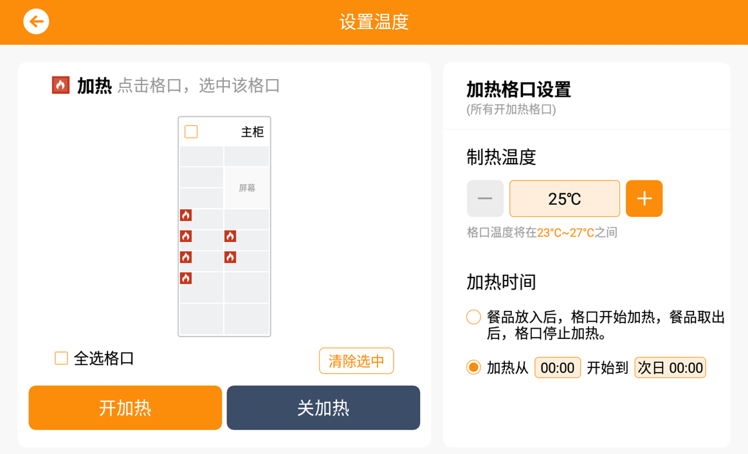Image resolution: width=748 pixels, height=454 pixels.
Task: Click the 清除选中 clear selection button
Action: coord(356,361)
